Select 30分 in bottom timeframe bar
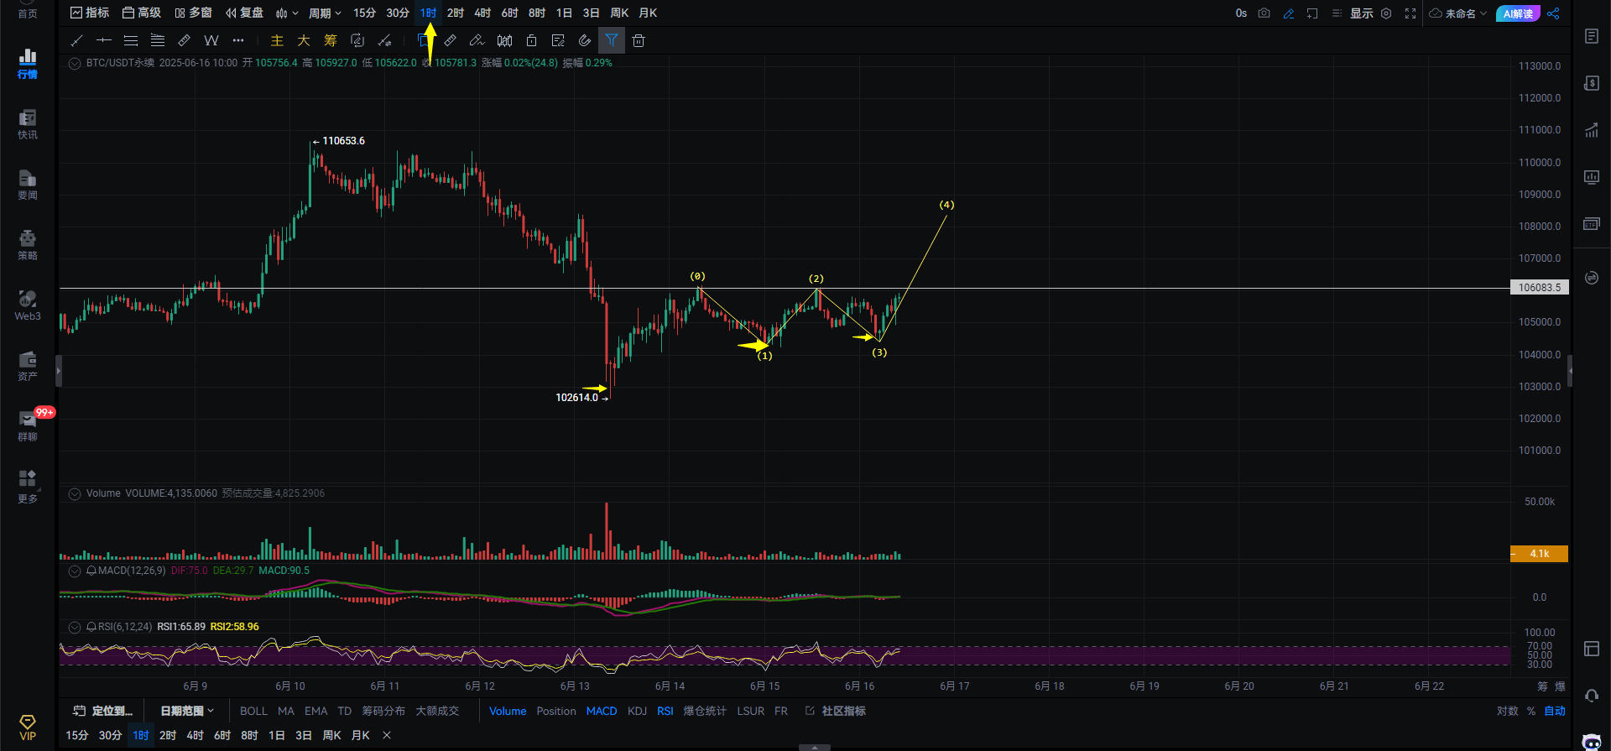The image size is (1611, 751). pyautogui.click(x=110, y=735)
